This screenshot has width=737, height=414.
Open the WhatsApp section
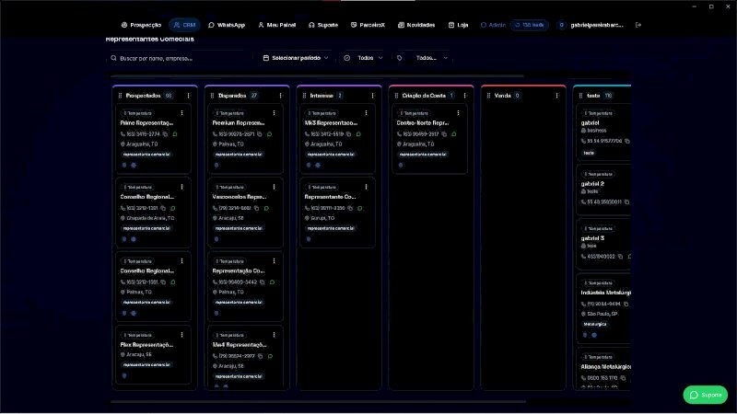227,25
